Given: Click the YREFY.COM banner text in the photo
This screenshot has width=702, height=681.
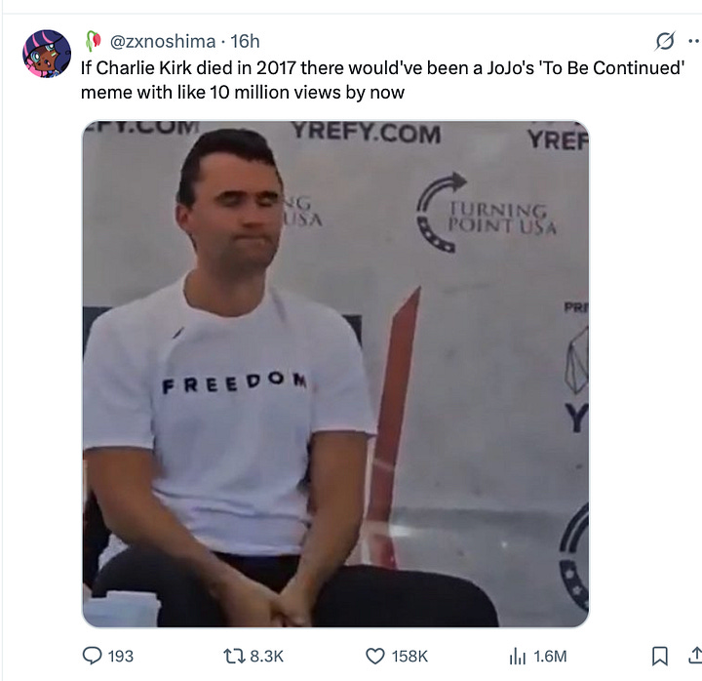Looking at the screenshot, I should (367, 133).
